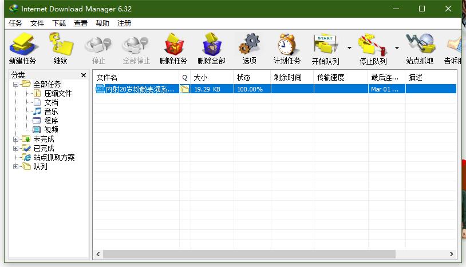
Task: Click the 停止 stop icon
Action: tap(98, 45)
